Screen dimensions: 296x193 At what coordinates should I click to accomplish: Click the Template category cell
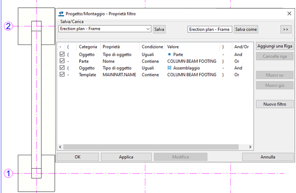click(x=87, y=75)
